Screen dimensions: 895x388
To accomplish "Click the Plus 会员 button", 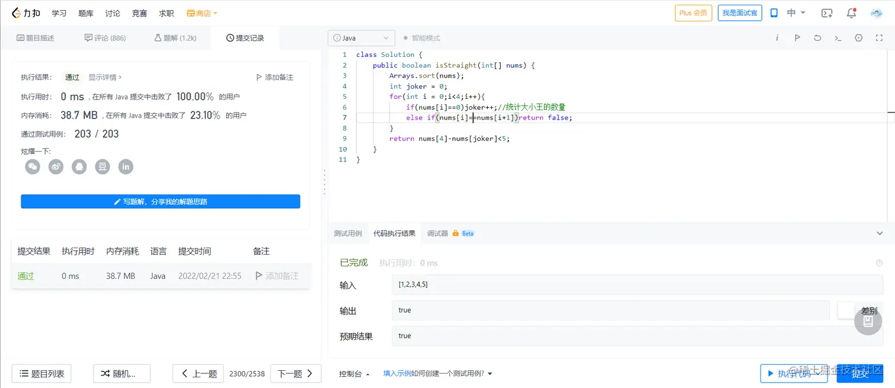I will [693, 13].
